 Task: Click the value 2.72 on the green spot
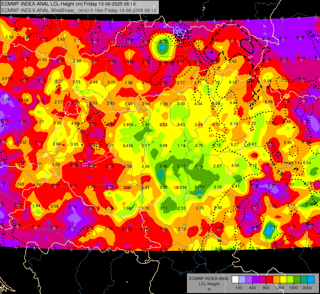pos(163,41)
